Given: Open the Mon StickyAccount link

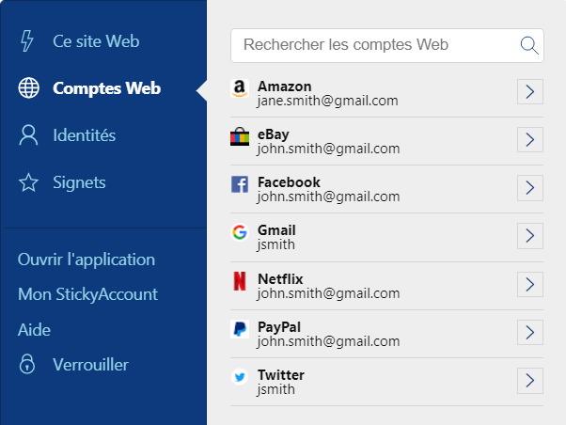Looking at the screenshot, I should [87, 294].
